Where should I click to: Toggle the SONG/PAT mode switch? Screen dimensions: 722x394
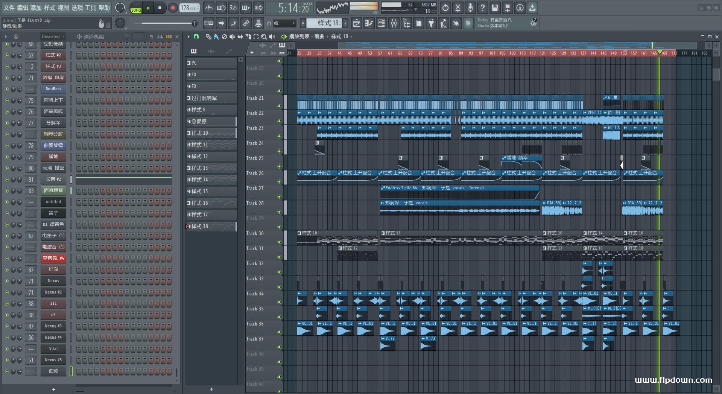136,8
